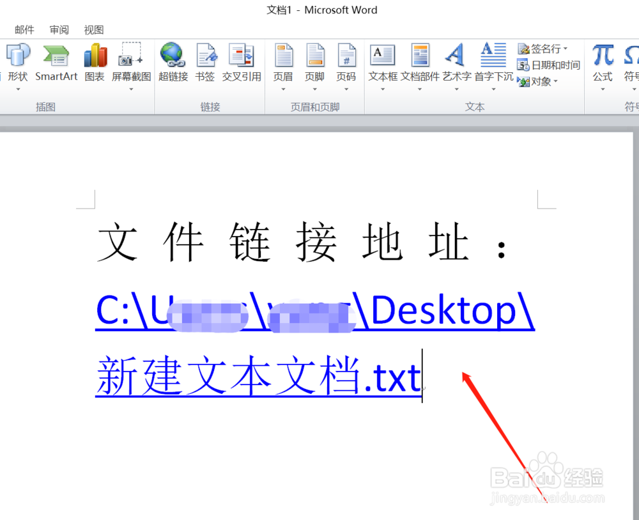
Task: Insert 日期和时间 date and time
Action: coord(548,65)
